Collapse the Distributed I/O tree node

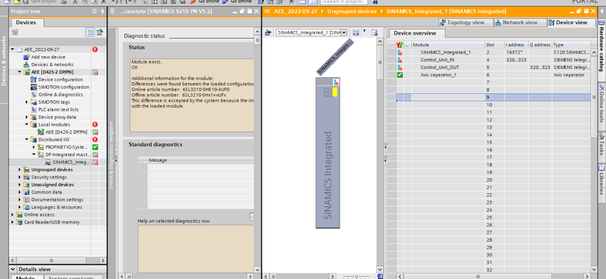click(x=27, y=139)
